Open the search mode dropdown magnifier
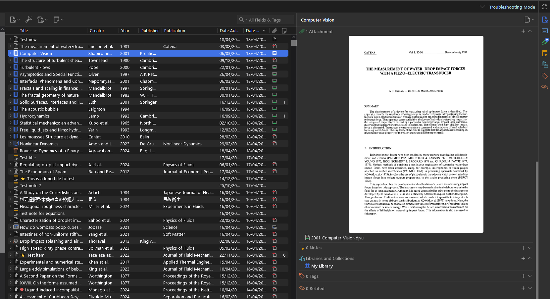Screen dimensions: 550x299 (243, 20)
